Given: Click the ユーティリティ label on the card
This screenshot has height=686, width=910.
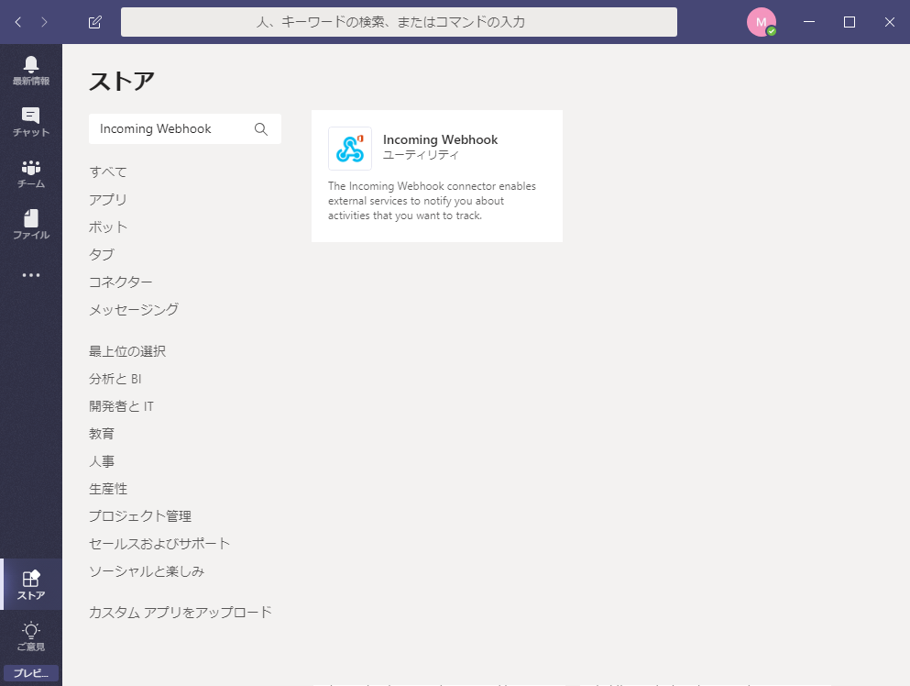Looking at the screenshot, I should (421, 155).
